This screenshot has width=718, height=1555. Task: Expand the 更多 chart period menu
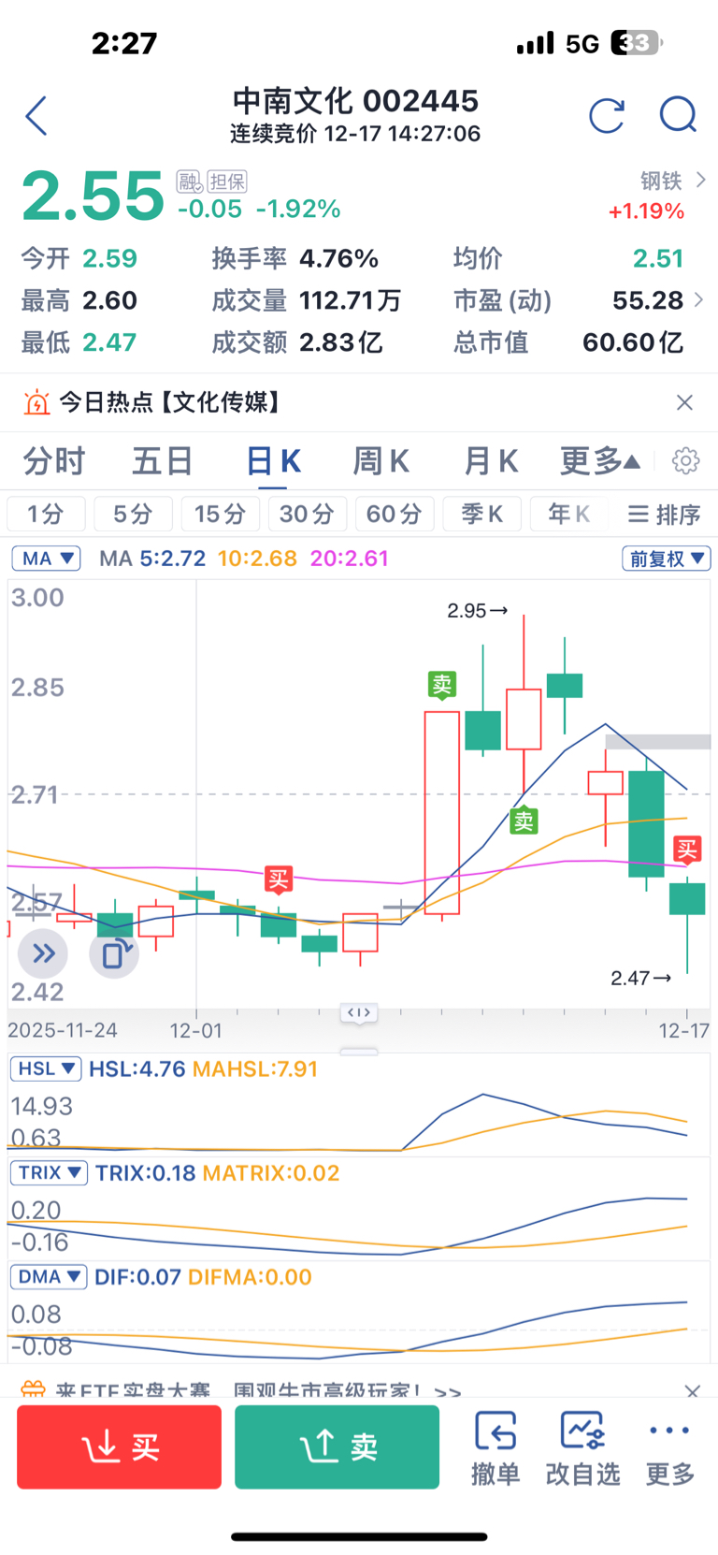600,461
